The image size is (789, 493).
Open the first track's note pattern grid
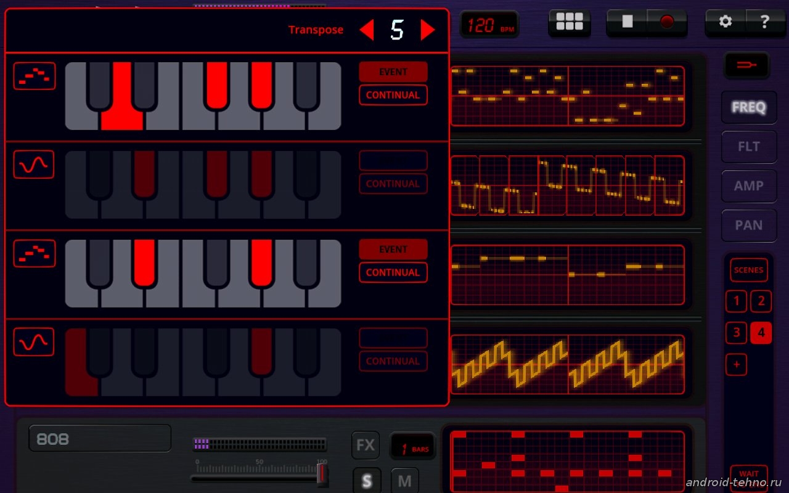click(x=568, y=96)
